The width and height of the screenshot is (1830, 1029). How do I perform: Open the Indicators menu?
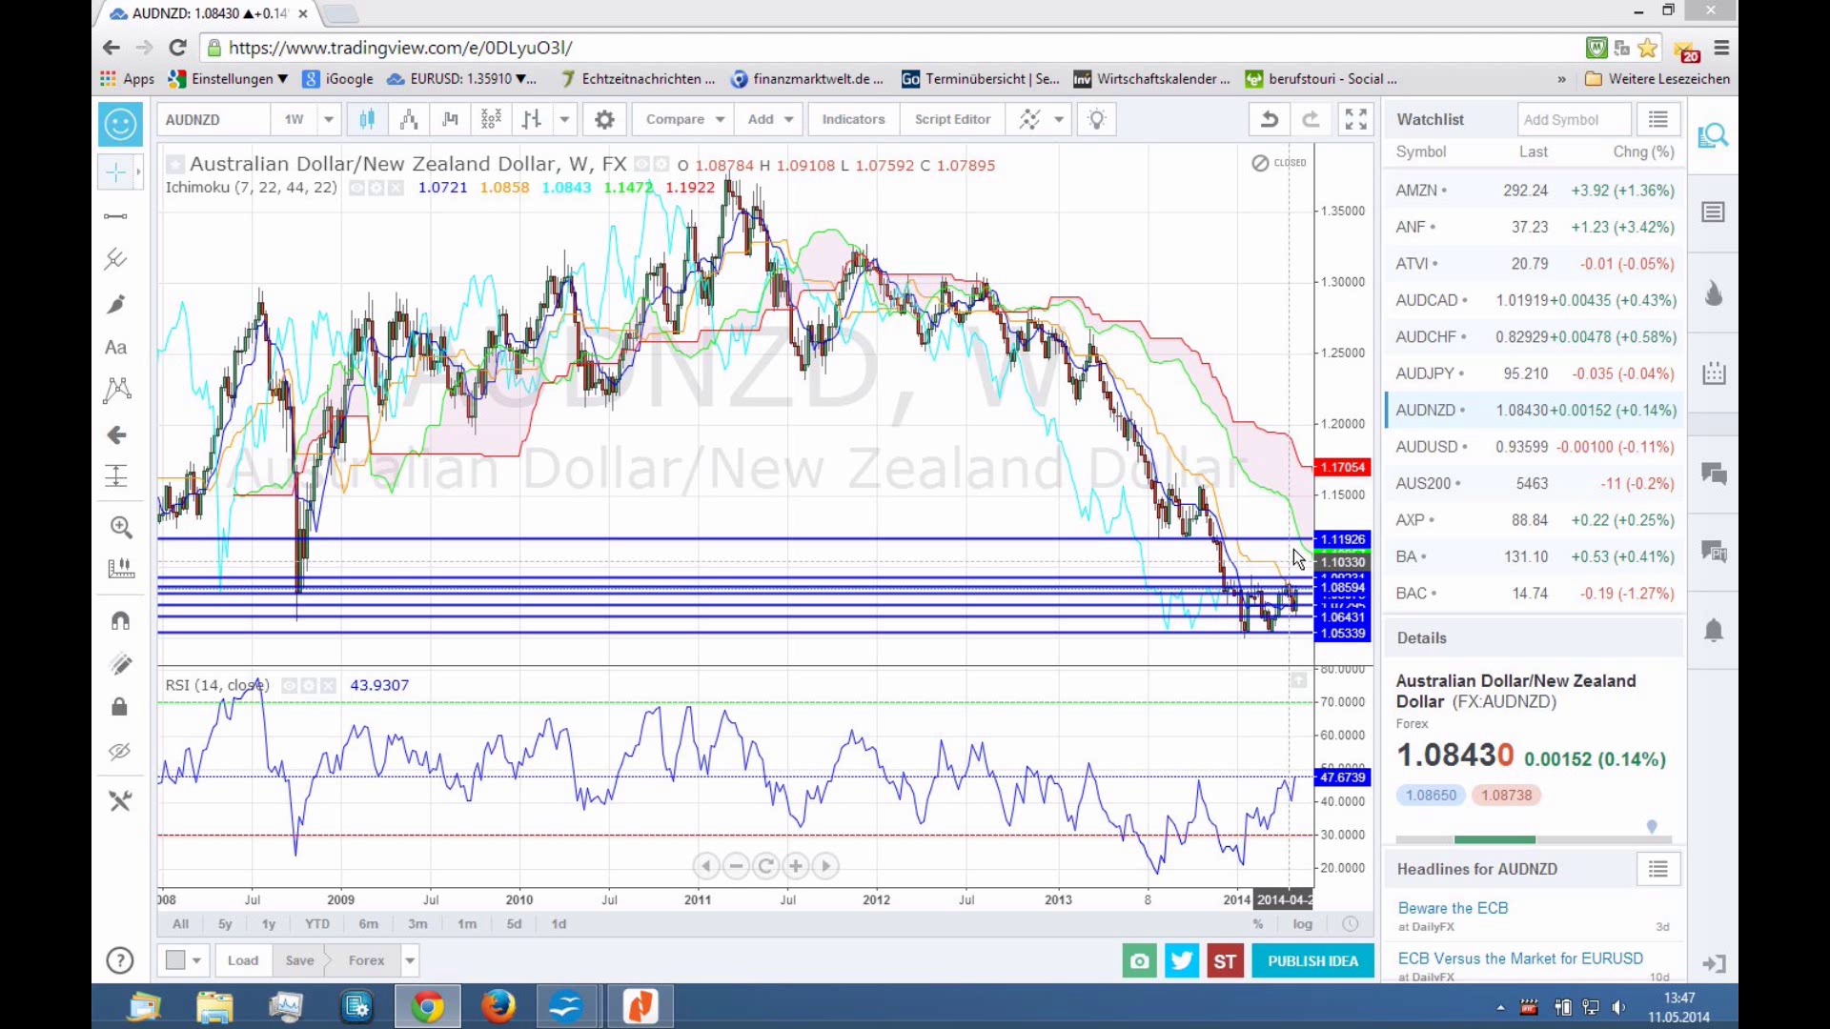[853, 119]
